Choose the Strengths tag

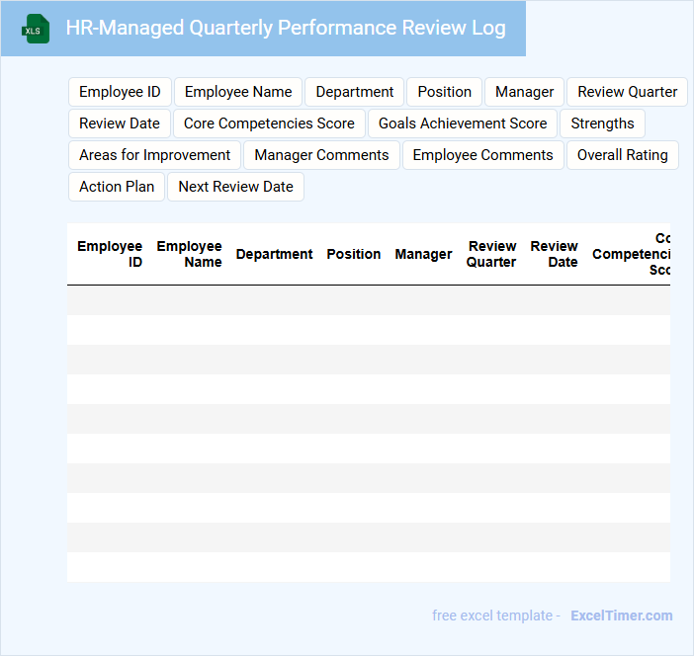[602, 123]
